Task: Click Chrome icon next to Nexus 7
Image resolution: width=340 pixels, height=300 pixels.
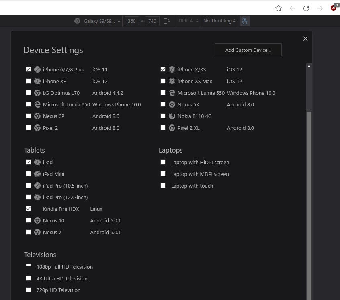Action: (x=37, y=233)
